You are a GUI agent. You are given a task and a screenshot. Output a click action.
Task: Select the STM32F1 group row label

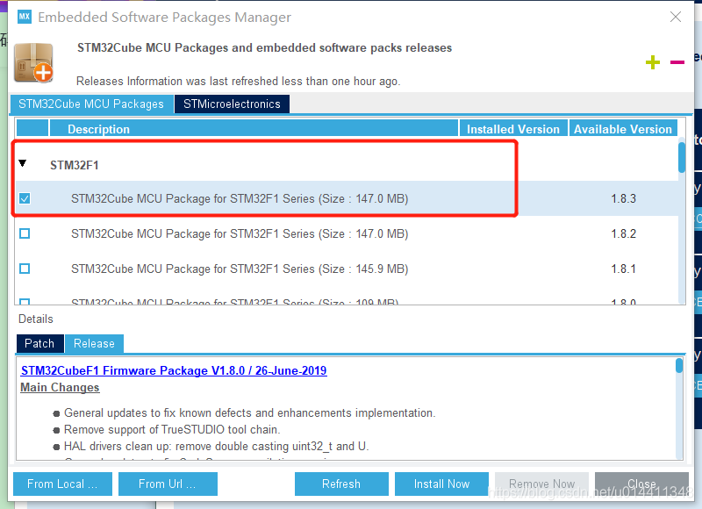pyautogui.click(x=75, y=165)
